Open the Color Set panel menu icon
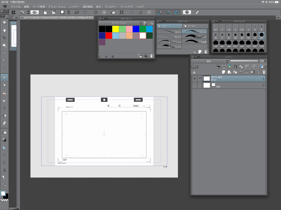281x210 pixels. (100, 19)
